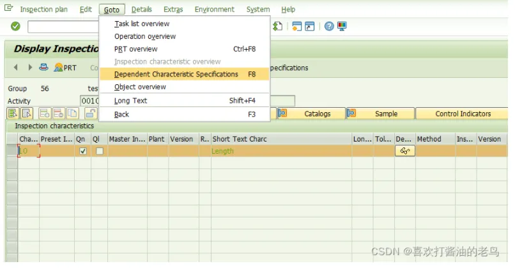
Task: Click the command input field
Action: point(64,26)
